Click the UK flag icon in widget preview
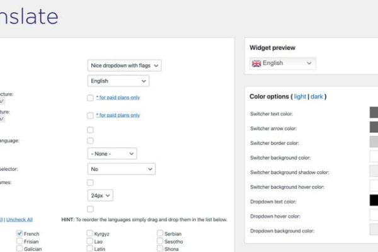378x252 pixels. [256, 63]
